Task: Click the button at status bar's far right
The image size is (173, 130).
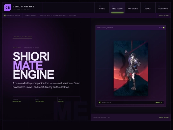Action: [164, 15]
